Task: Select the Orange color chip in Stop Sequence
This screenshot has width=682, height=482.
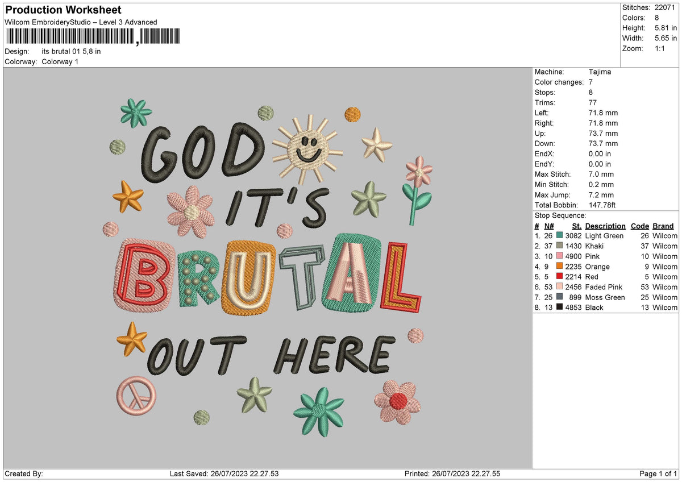Action: 560,267
